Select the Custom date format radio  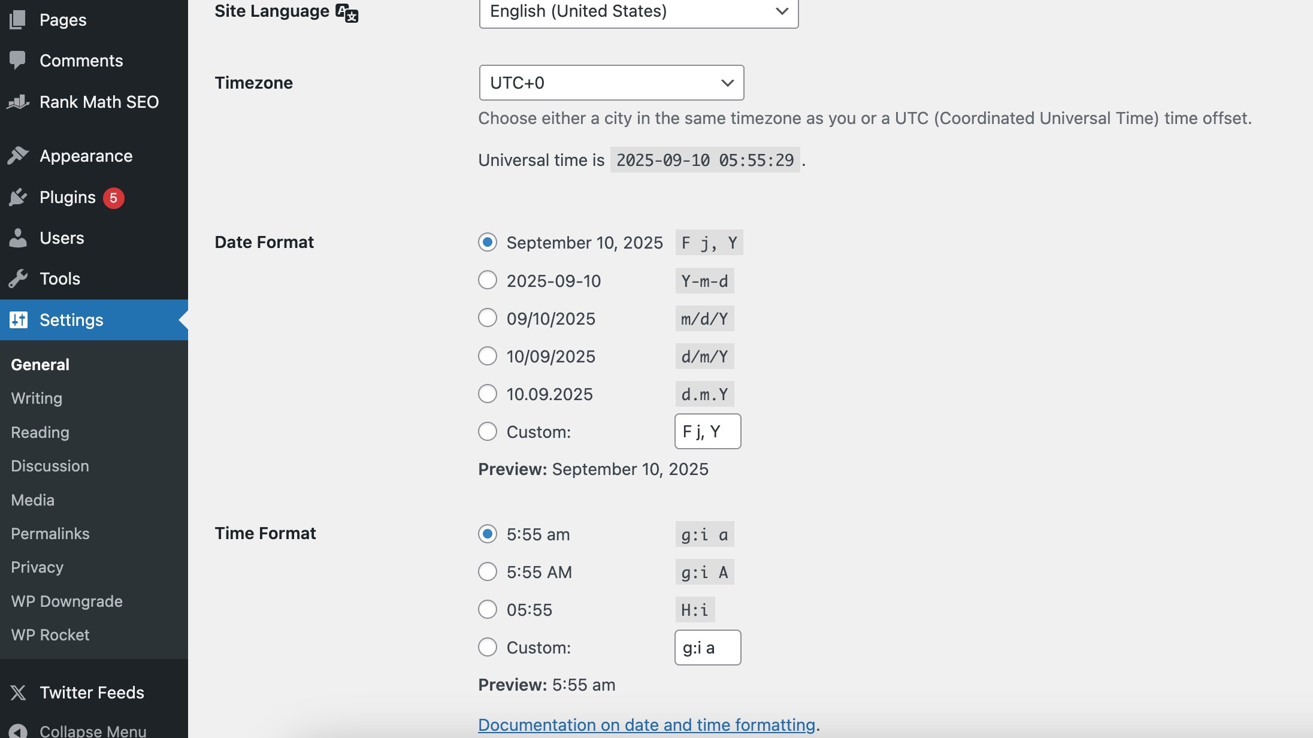coord(488,431)
